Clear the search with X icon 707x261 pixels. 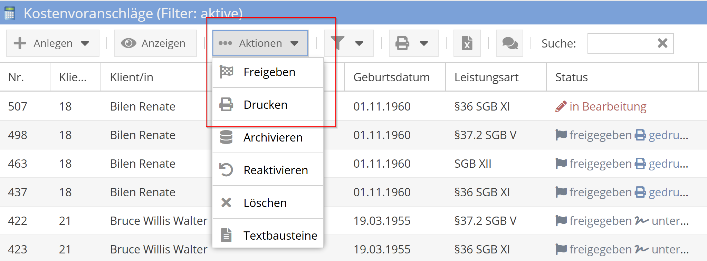click(x=662, y=43)
